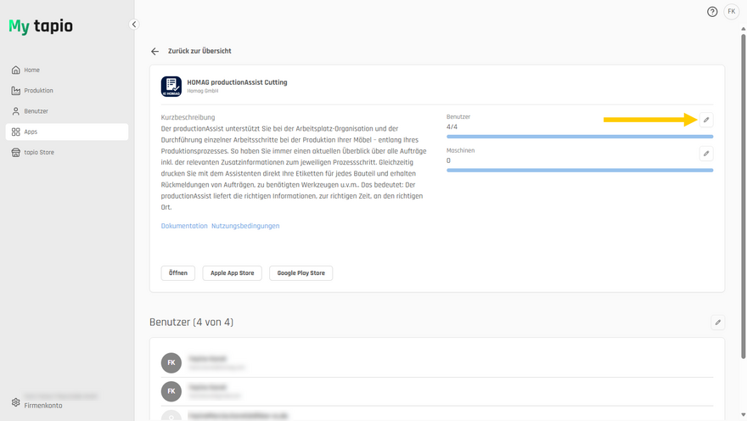
Task: Open the Nutzungsbedingungen link
Action: pos(245,226)
